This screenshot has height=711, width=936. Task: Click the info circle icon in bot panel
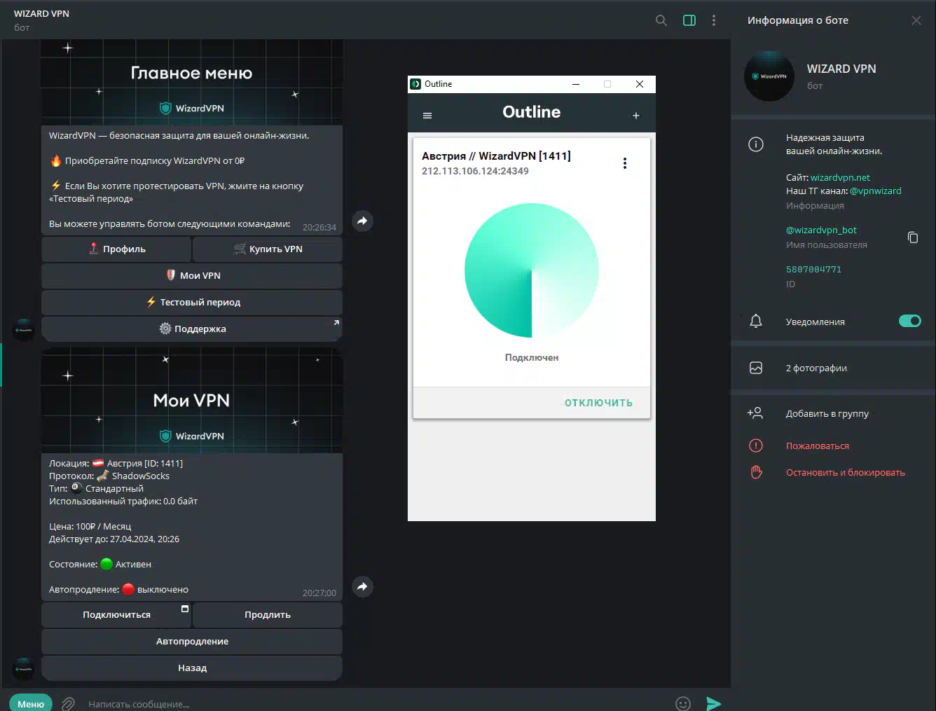coord(756,144)
